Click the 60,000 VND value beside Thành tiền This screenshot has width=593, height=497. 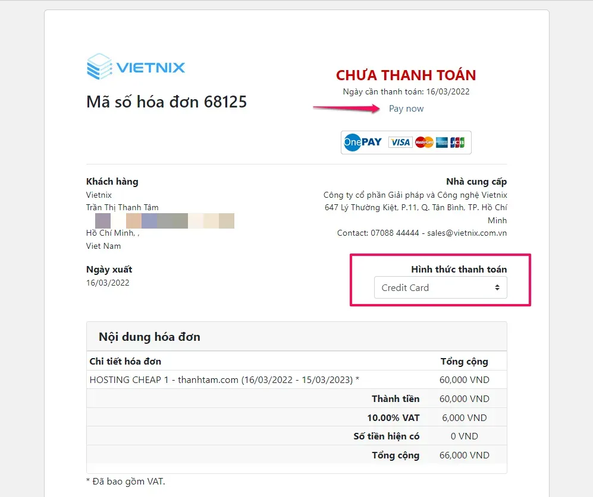point(465,399)
